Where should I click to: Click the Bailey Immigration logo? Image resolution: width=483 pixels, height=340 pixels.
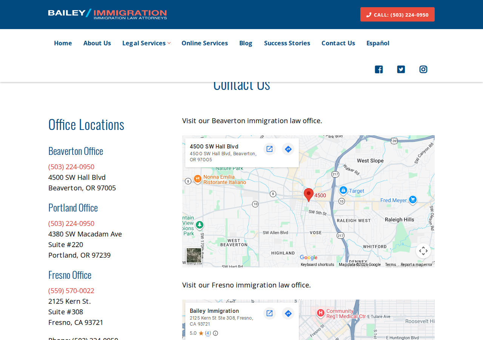pos(108,14)
